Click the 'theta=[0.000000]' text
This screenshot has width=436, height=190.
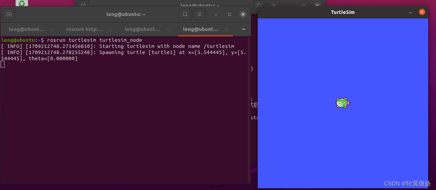coord(53,58)
